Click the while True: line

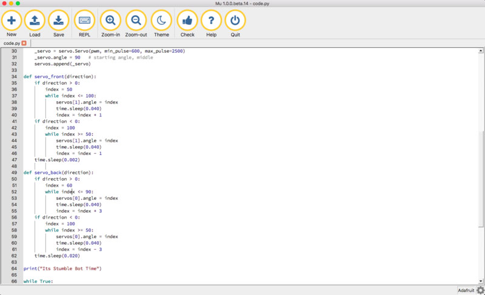coord(38,282)
